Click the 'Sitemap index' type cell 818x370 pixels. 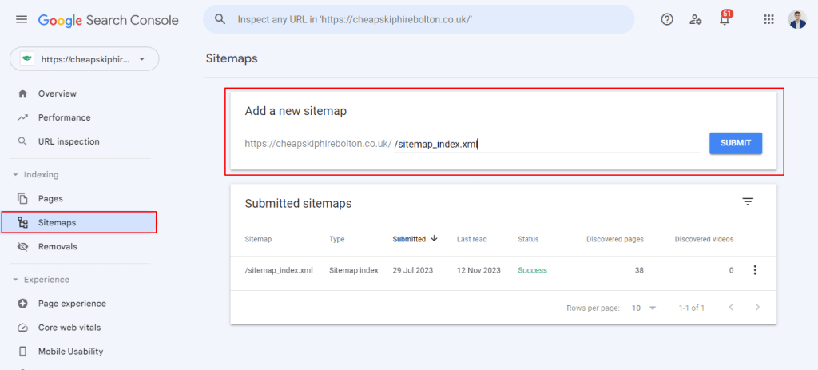[354, 270]
